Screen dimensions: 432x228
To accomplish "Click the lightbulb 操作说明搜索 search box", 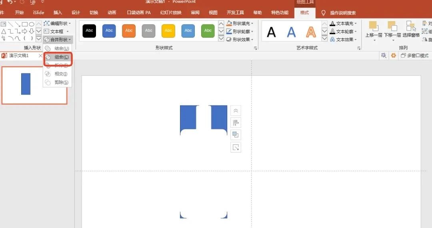I will coord(339,13).
